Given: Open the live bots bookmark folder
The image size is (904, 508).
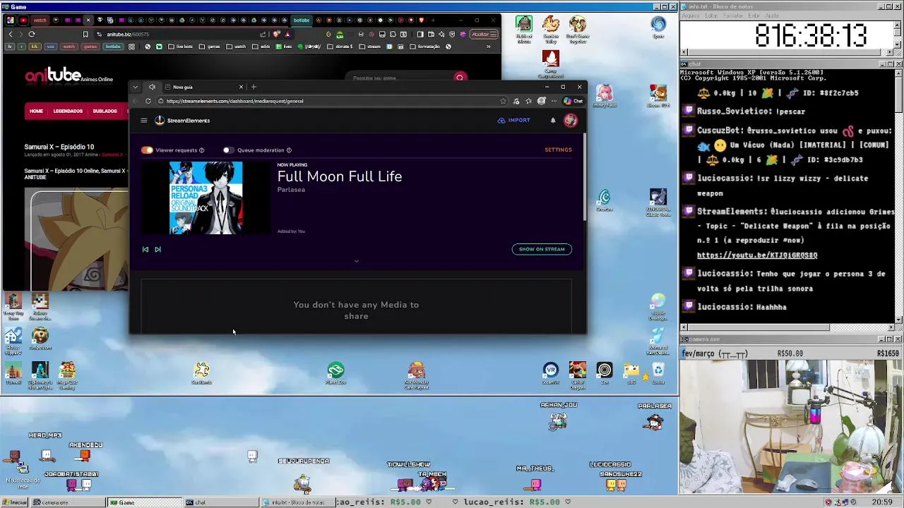Looking at the screenshot, I should click(181, 47).
